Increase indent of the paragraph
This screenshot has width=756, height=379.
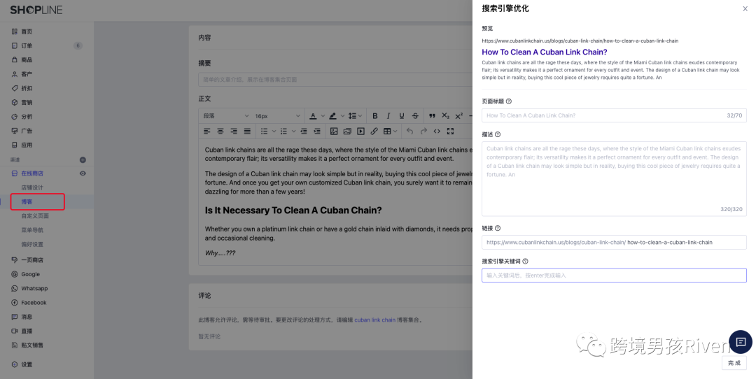coord(317,131)
